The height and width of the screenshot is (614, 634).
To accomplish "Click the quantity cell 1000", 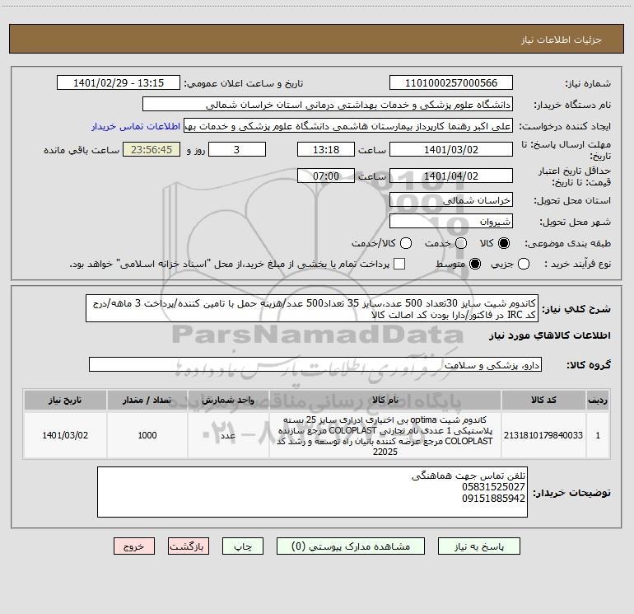I will tap(147, 435).
